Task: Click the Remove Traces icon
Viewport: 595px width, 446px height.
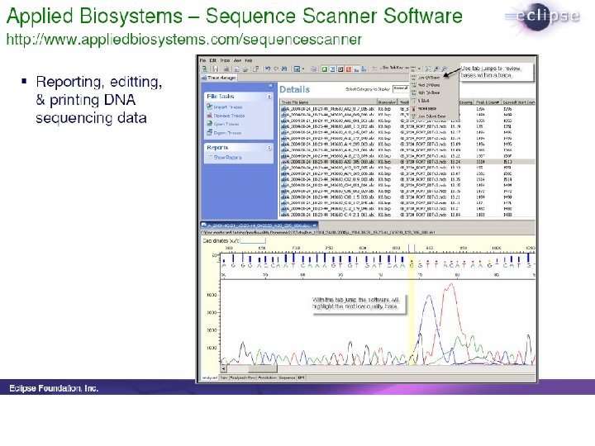Action: point(209,116)
